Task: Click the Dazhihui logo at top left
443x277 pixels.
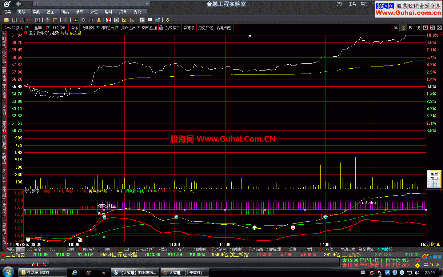Action: [x=7, y=4]
